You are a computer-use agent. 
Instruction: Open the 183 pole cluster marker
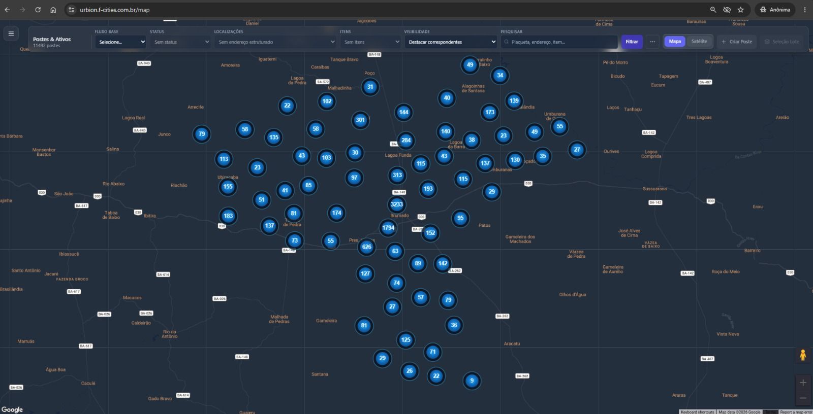pos(228,216)
